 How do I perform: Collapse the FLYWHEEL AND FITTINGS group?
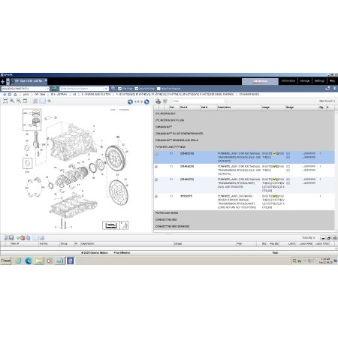tap(244, 147)
